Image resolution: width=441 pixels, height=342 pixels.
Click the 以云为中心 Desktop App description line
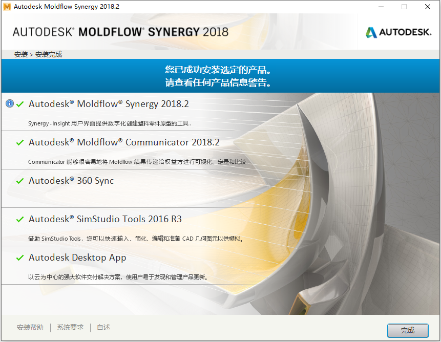click(x=118, y=277)
